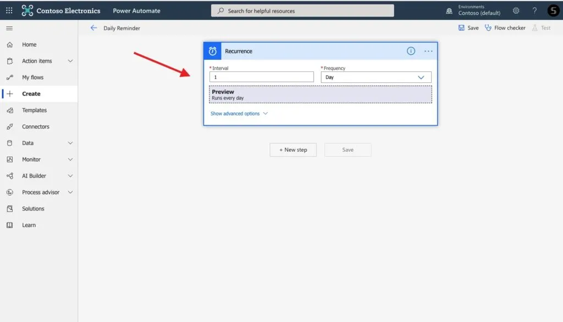Click the Search for helpful resources box
563x322 pixels.
click(x=302, y=11)
